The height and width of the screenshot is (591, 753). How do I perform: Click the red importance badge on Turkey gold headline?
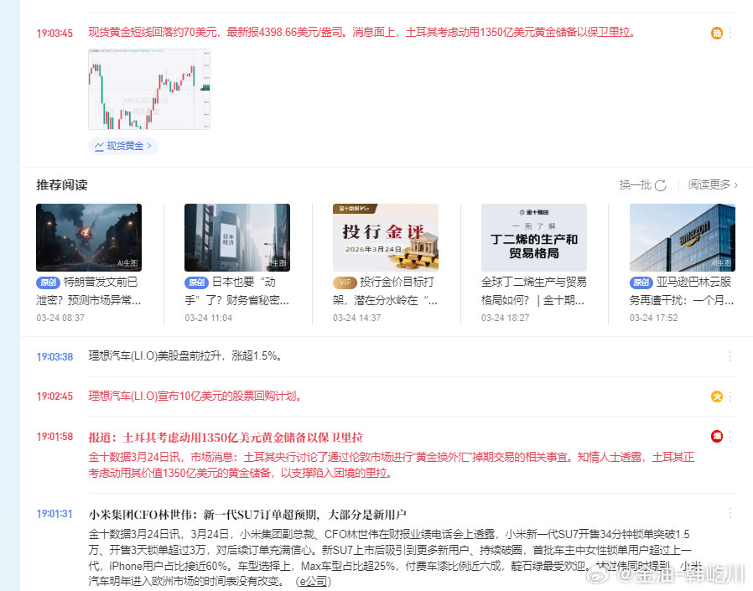click(x=716, y=436)
